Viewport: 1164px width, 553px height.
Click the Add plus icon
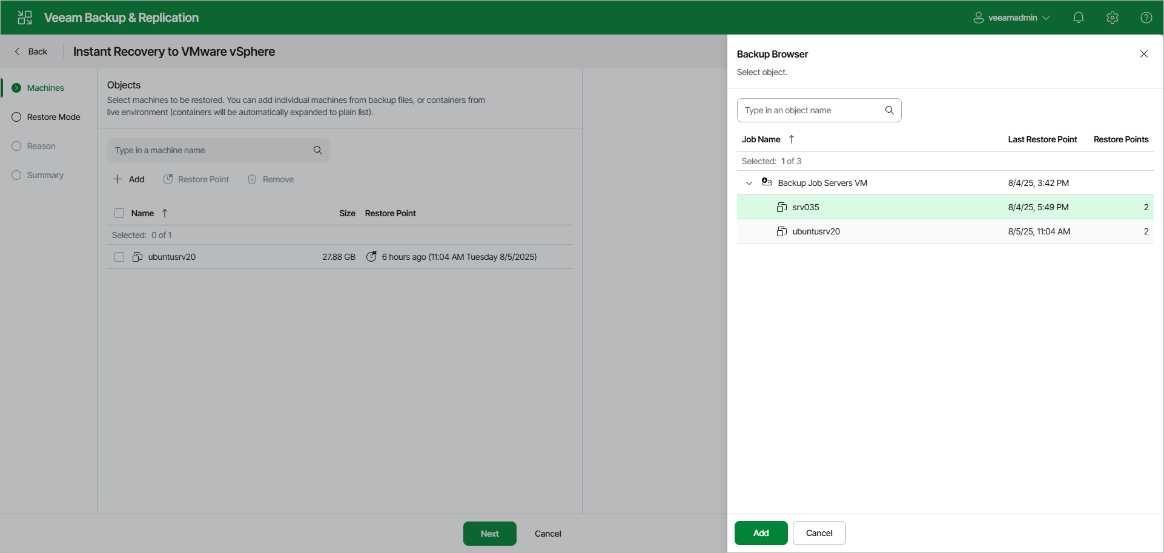[118, 179]
